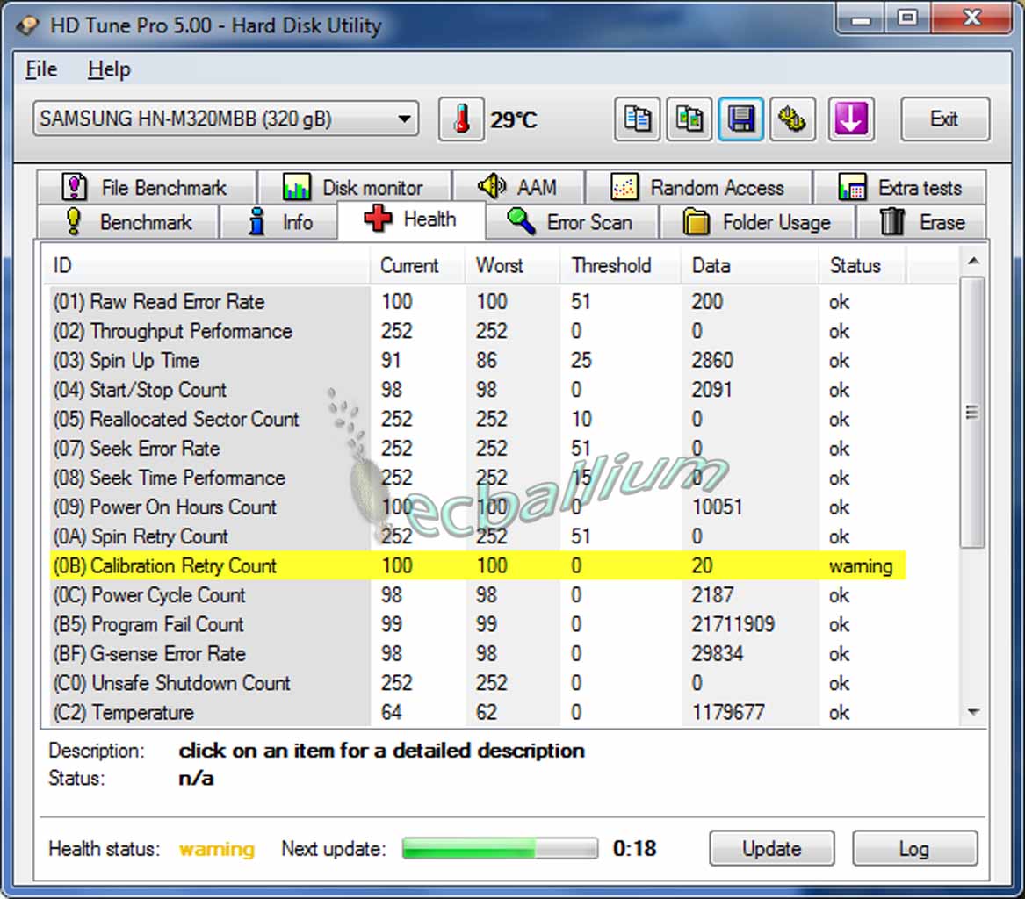The width and height of the screenshot is (1025, 899).
Task: Open the File menu
Action: (41, 69)
